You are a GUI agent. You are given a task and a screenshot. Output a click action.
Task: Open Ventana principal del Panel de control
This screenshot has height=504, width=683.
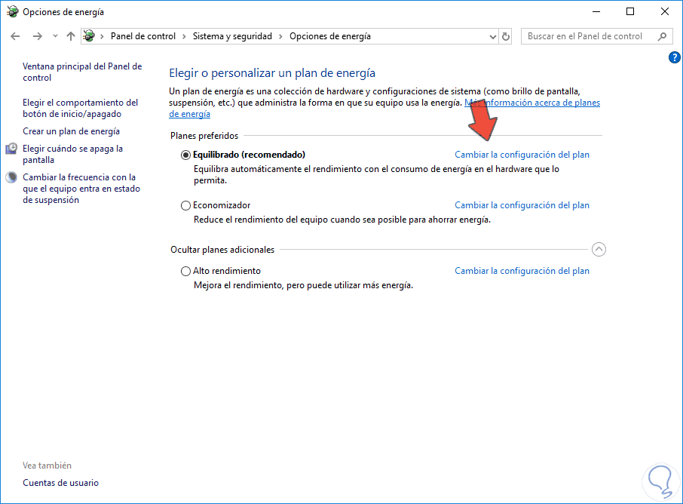coord(82,72)
